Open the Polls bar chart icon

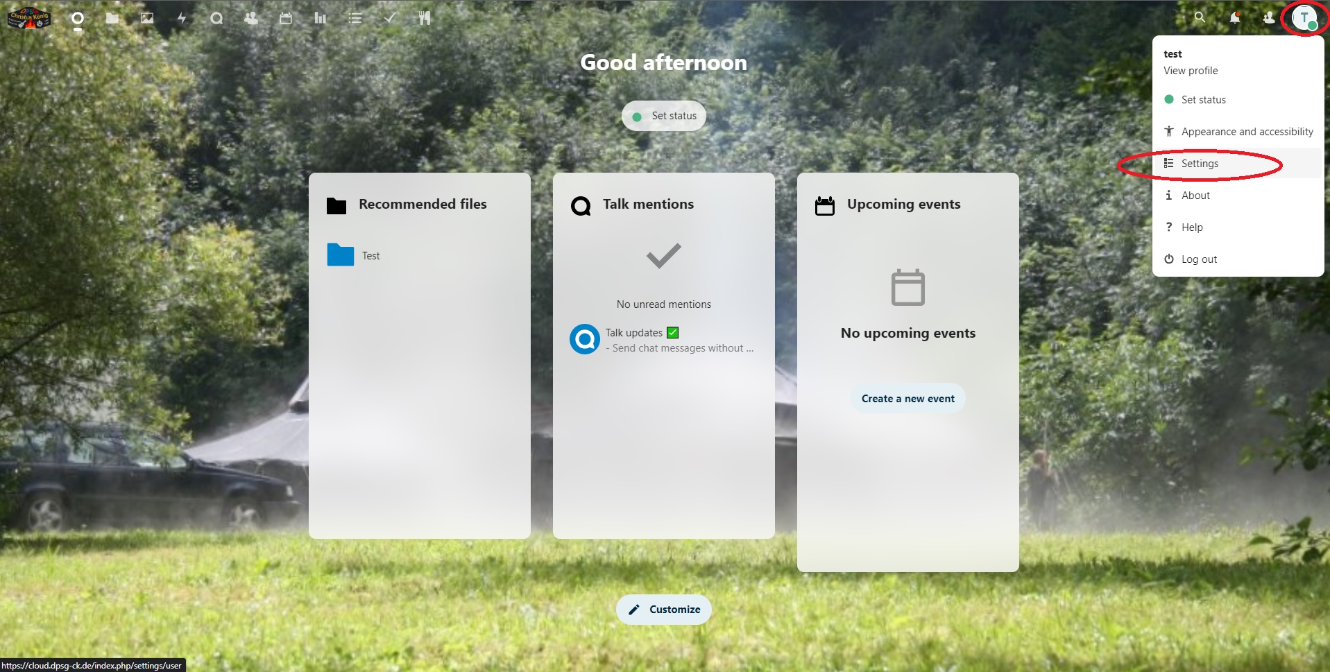point(321,18)
